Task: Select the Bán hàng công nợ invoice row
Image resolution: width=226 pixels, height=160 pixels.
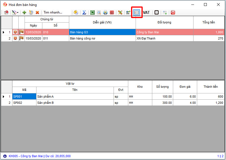Action: click(102, 38)
